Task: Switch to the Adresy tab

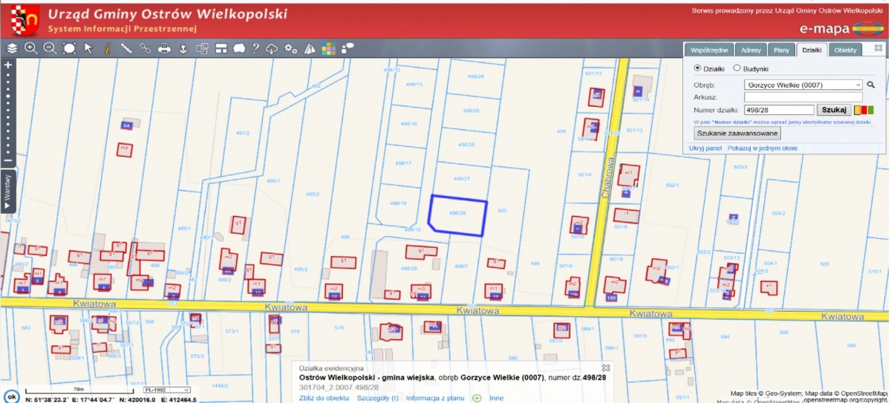Action: point(751,50)
